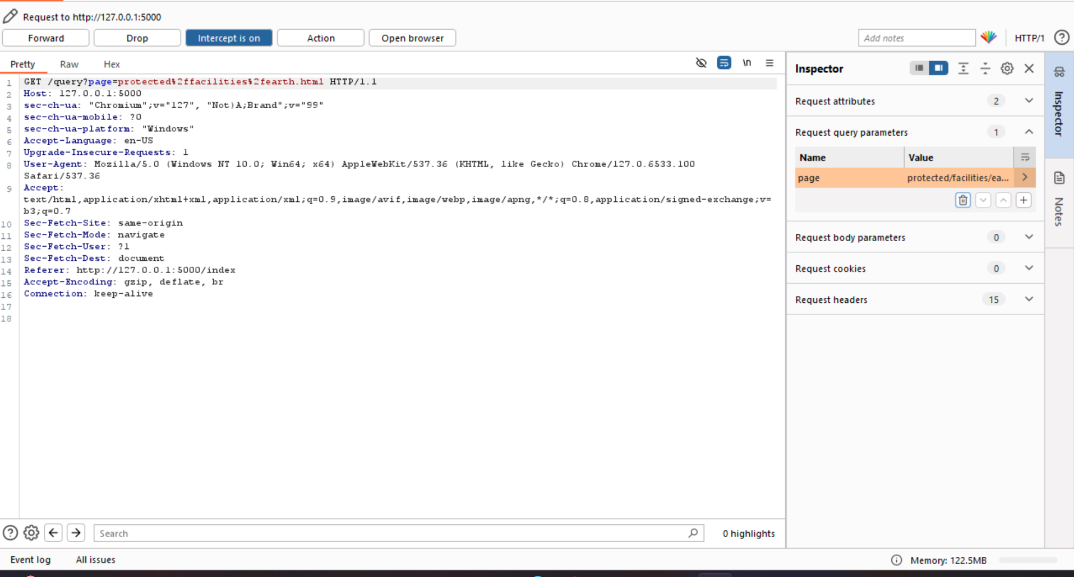Click the Inspector collapse all sections icon
The width and height of the screenshot is (1074, 577).
[985, 68]
